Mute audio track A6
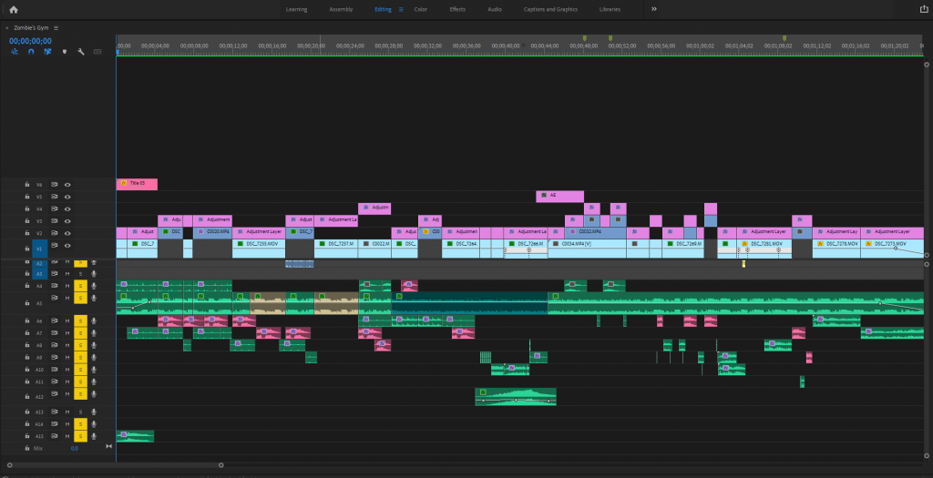933x478 pixels. pos(67,320)
